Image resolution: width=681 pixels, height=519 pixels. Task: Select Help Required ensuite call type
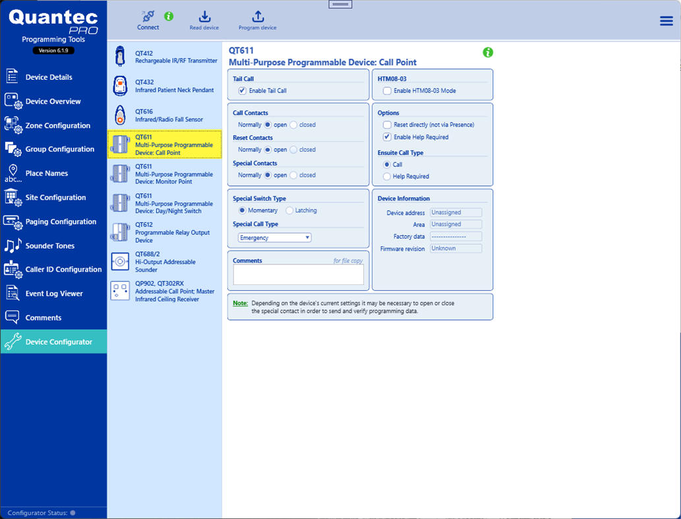tap(386, 176)
